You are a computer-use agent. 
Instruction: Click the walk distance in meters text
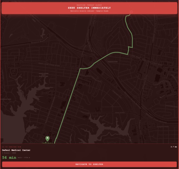tap(24, 157)
